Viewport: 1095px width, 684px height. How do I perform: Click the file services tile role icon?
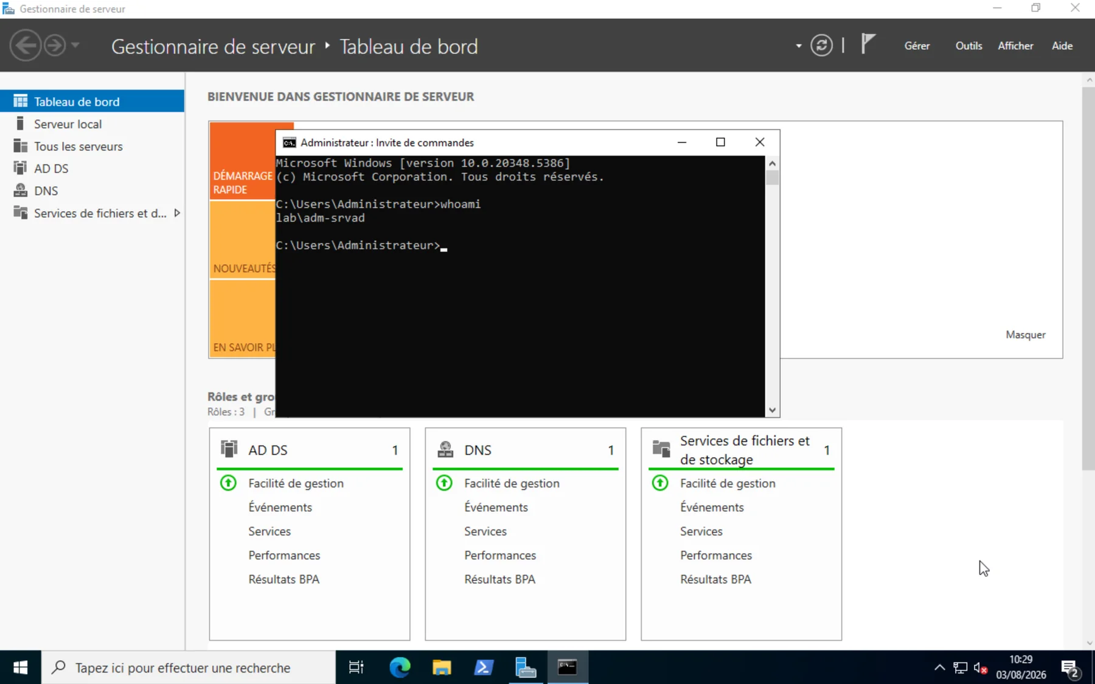(x=661, y=449)
